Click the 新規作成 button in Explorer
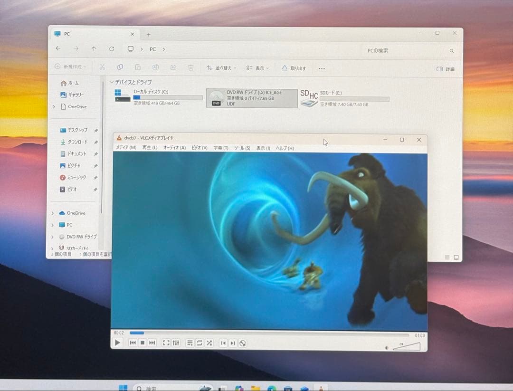 [x=70, y=68]
